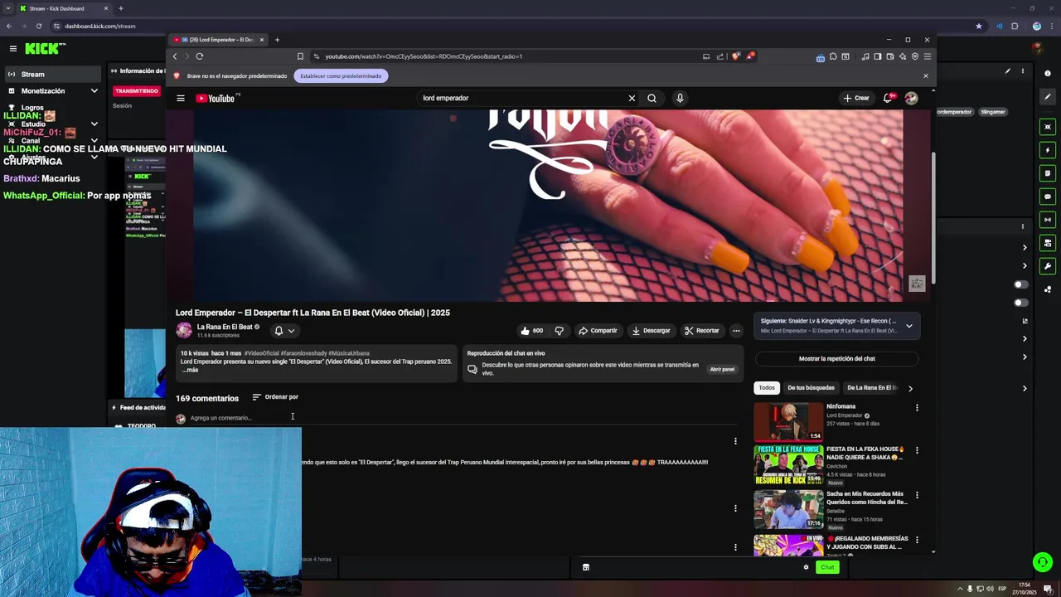Click Abrir panel for chat replay
The width and height of the screenshot is (1061, 597).
pyautogui.click(x=722, y=369)
